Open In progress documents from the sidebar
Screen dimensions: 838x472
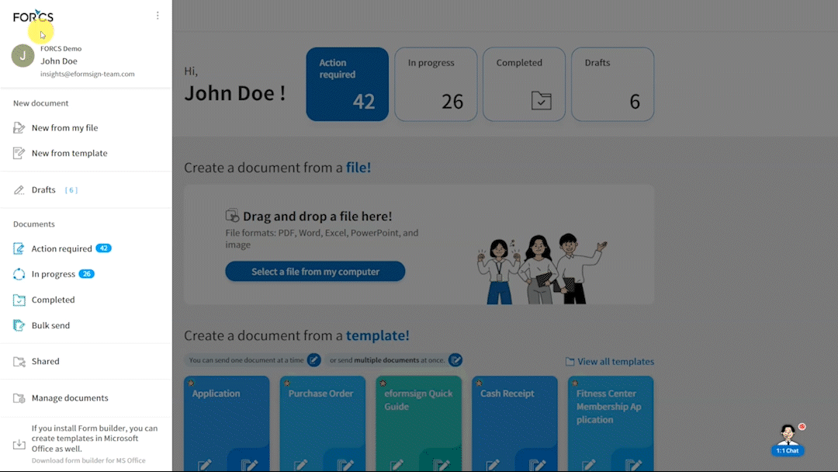[x=54, y=274]
